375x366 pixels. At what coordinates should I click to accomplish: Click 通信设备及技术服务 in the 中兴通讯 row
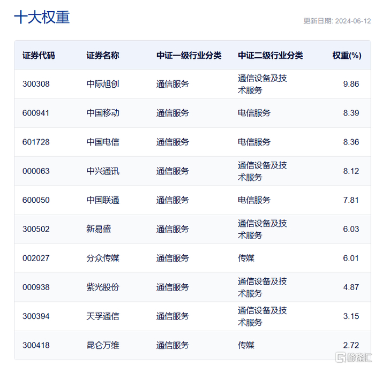[x=262, y=171]
